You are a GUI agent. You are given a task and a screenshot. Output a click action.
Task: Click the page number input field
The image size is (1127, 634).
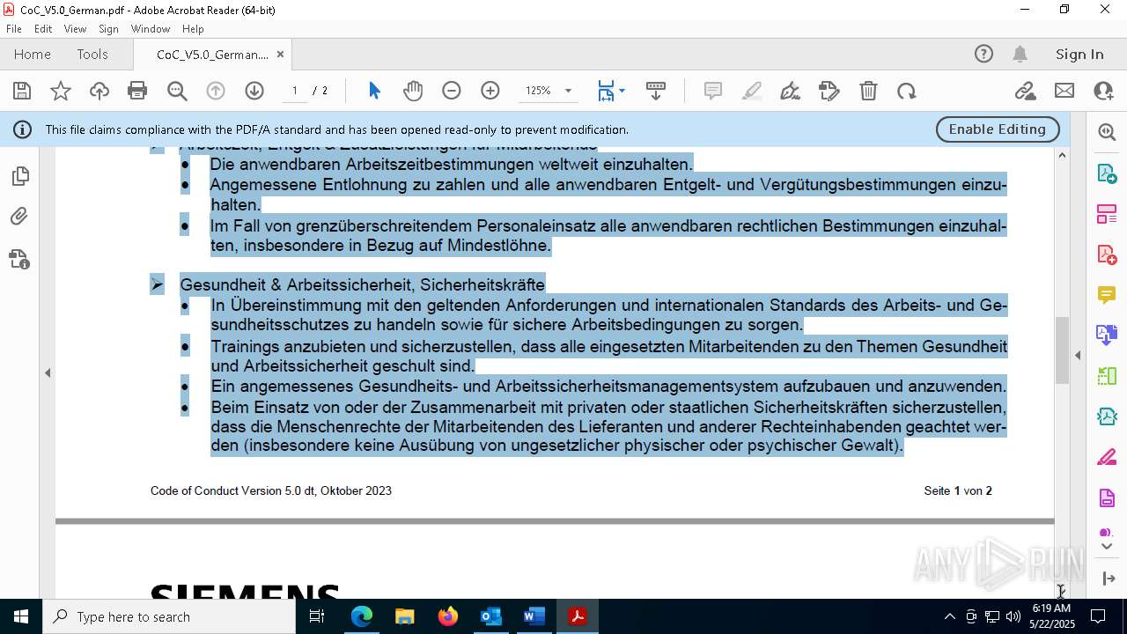pyautogui.click(x=294, y=91)
